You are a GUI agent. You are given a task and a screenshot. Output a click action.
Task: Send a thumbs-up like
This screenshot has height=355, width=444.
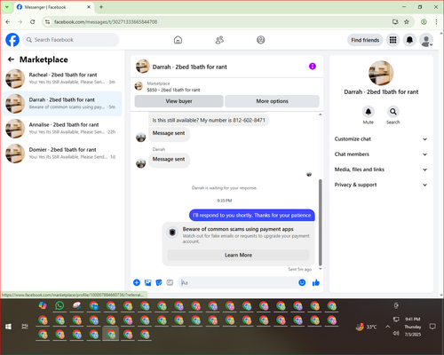[316, 282]
